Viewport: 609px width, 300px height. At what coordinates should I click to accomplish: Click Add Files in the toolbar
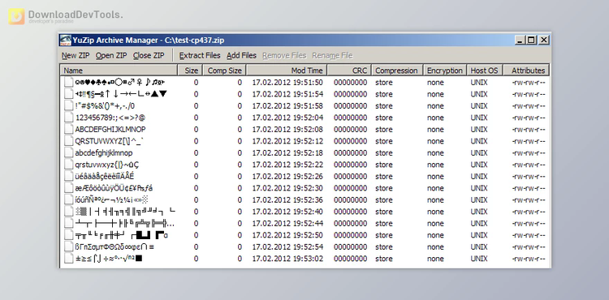(x=242, y=55)
